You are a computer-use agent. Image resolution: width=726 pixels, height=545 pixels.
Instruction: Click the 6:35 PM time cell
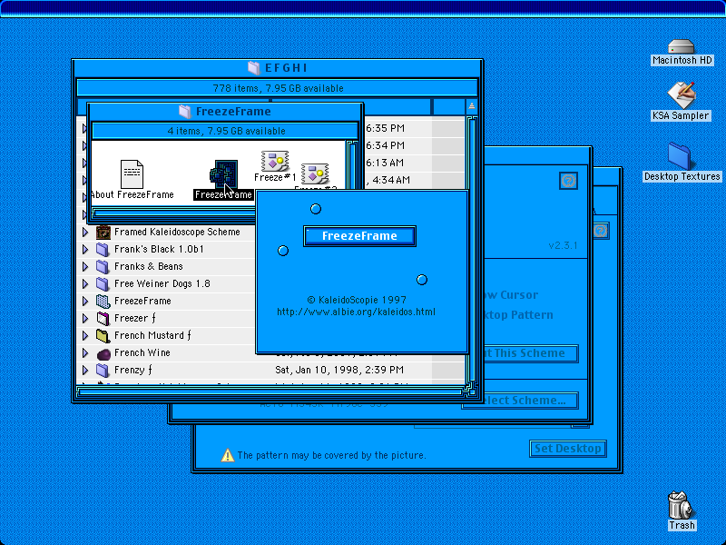[385, 128]
